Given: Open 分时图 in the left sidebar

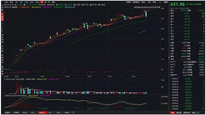Looking at the screenshot, I should point(2,8).
